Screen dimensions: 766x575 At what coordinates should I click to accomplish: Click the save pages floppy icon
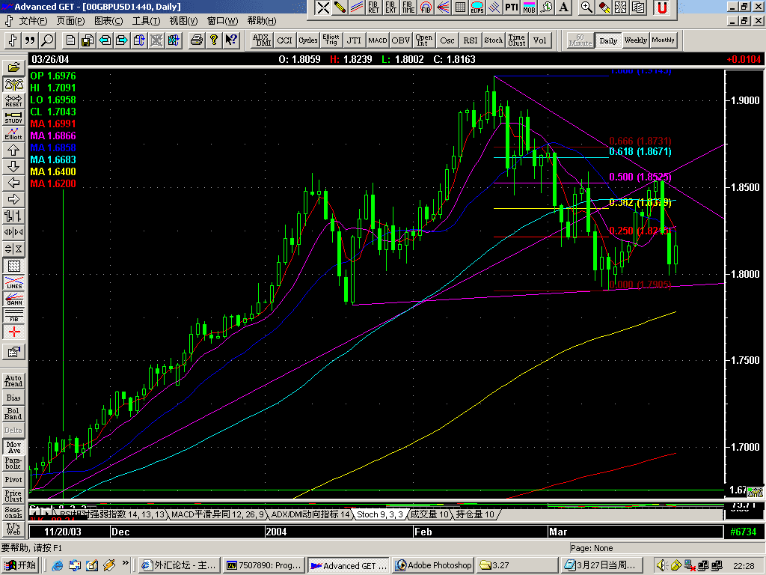[88, 40]
